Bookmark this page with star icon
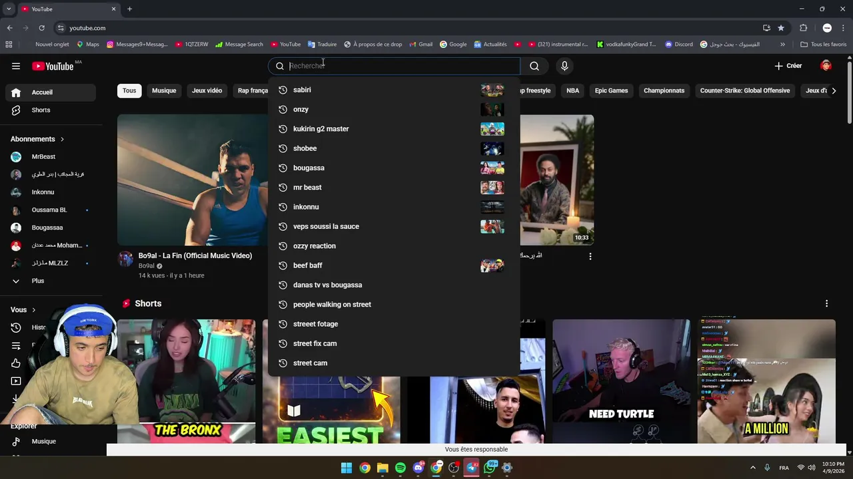 pyautogui.click(x=781, y=28)
